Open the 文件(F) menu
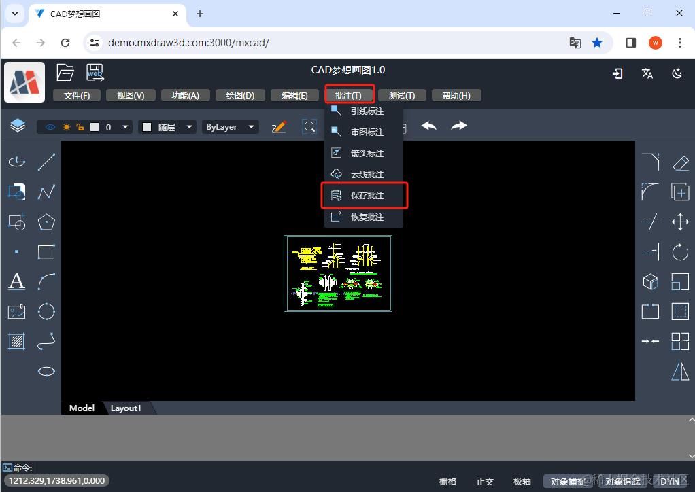Screen dimensions: 695x492 [77, 95]
